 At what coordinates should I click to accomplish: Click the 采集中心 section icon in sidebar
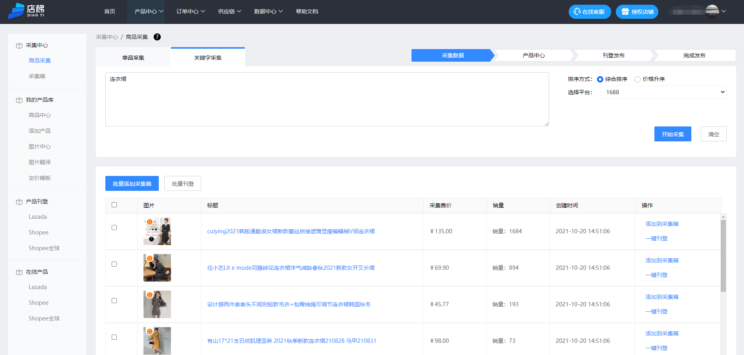19,45
